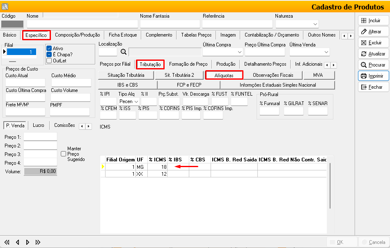Check Manter Preço Sugerido option
Viewport: 390px width, 248px height.
[63, 154]
